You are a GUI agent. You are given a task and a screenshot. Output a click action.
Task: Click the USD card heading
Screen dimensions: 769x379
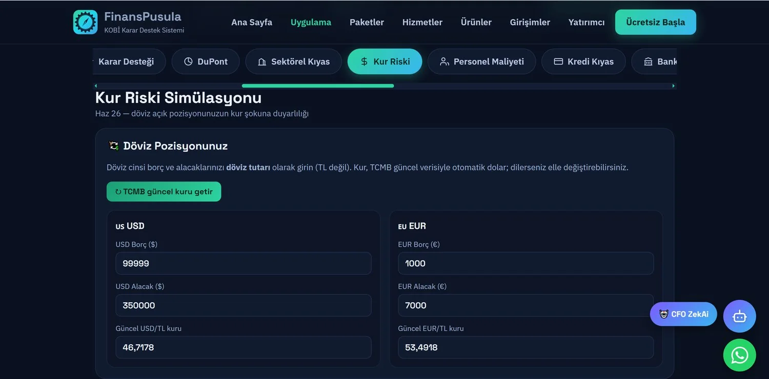[130, 226]
